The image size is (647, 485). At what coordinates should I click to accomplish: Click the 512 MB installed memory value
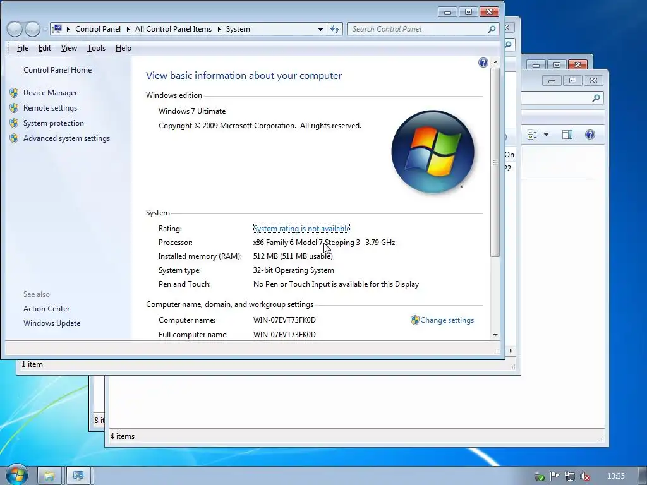293,256
